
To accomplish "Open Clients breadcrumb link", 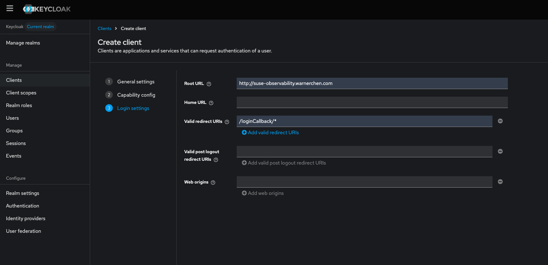I will (105, 28).
